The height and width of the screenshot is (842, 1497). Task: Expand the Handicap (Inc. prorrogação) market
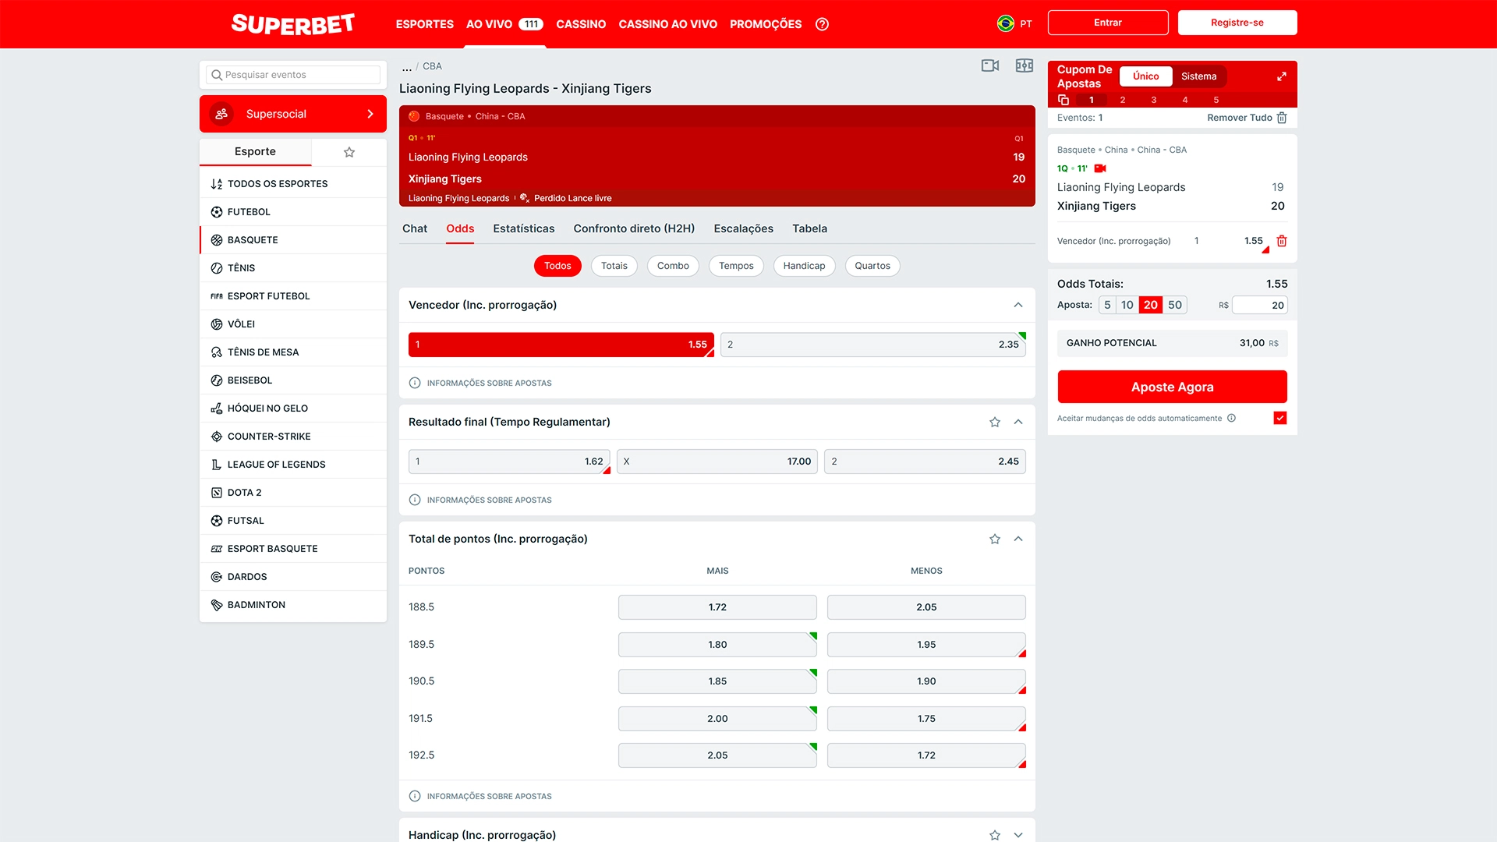coord(1018,835)
